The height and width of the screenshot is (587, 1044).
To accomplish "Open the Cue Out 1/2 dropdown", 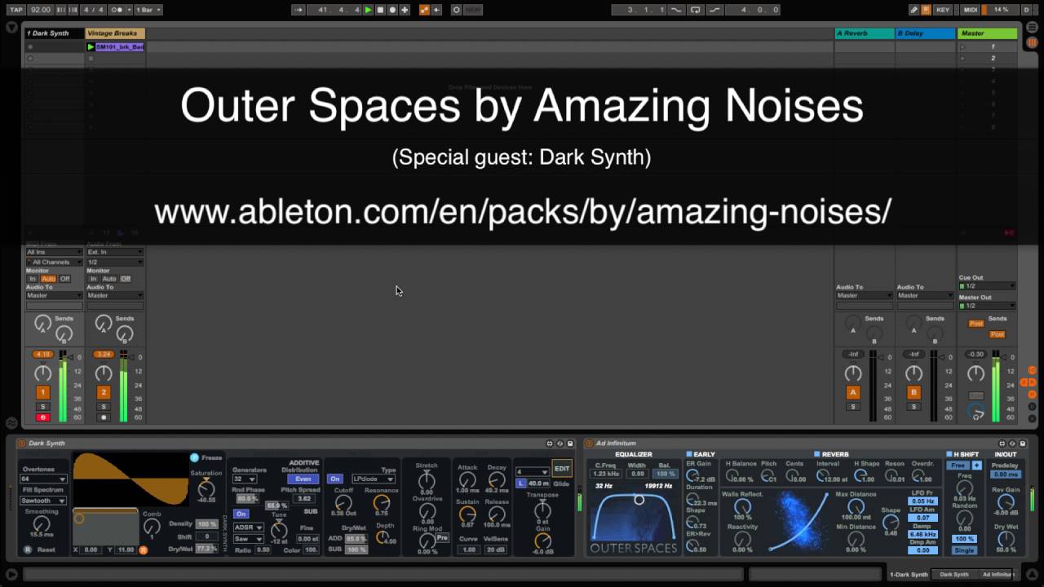I will click(988, 286).
